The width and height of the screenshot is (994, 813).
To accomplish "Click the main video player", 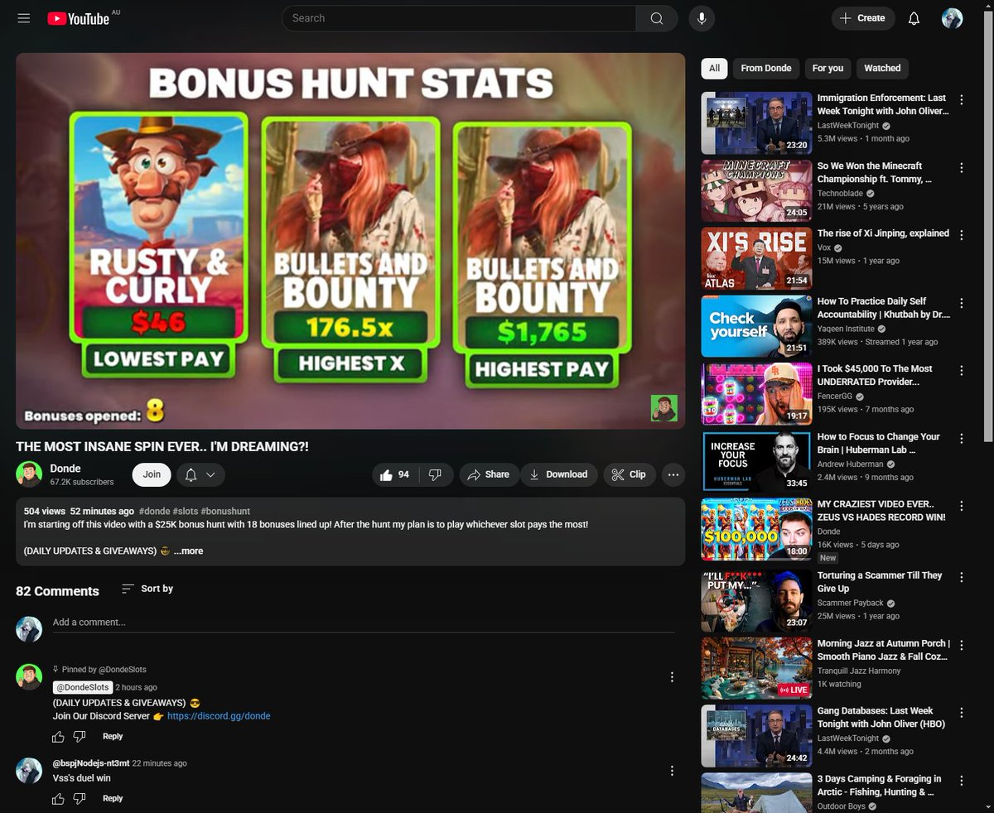I will pos(350,241).
